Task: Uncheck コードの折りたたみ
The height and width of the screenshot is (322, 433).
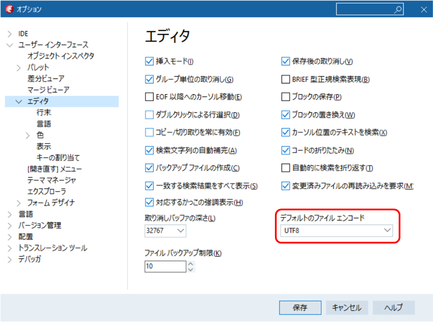Action: (x=285, y=150)
